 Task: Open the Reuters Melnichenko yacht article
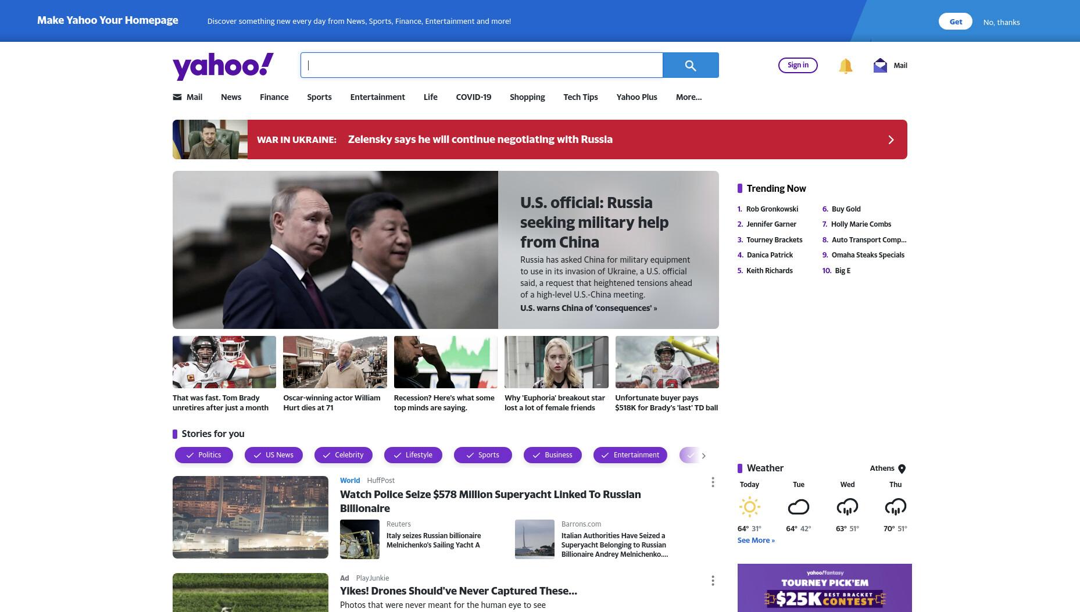tap(434, 541)
